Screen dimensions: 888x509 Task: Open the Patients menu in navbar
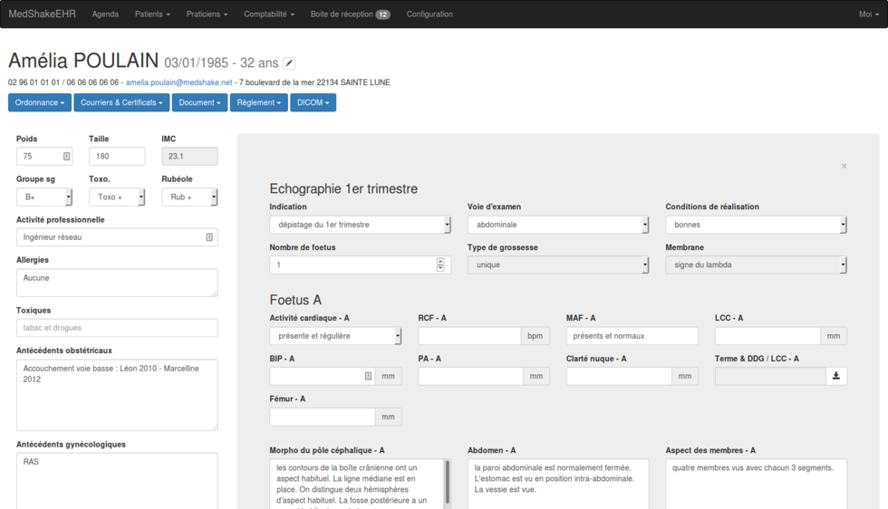[x=152, y=14]
